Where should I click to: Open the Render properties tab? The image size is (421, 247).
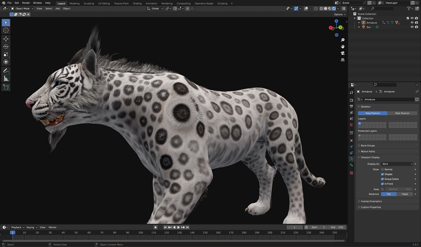coord(351,100)
